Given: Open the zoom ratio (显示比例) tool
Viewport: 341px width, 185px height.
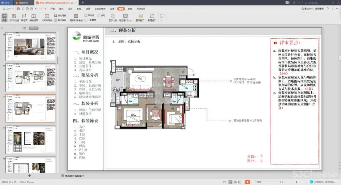Looking at the screenshot, I should [113, 17].
